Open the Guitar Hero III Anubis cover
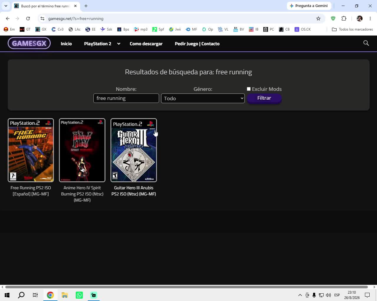The width and height of the screenshot is (377, 301). [x=134, y=150]
